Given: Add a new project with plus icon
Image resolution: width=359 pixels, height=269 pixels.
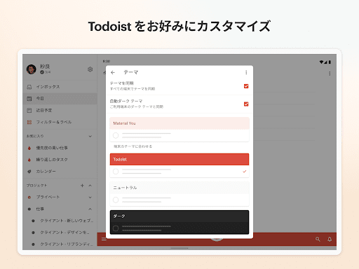Looking at the screenshot, I should pos(82,186).
